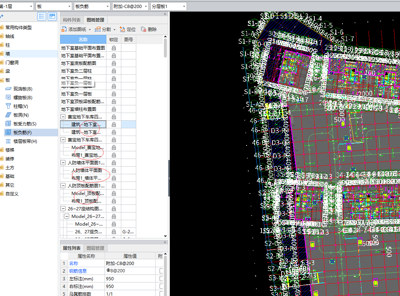
Task: Close the property list panel
Action: pos(165,242)
